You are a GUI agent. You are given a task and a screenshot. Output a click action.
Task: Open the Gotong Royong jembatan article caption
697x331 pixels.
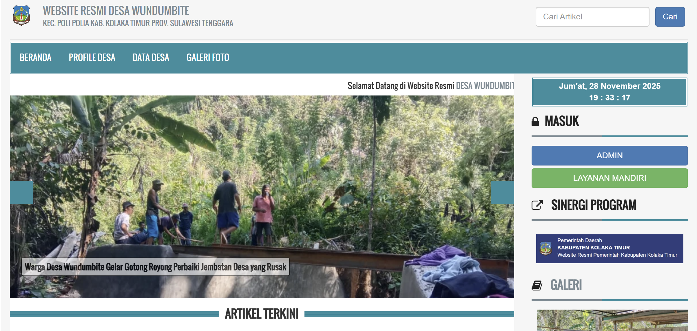(x=156, y=267)
